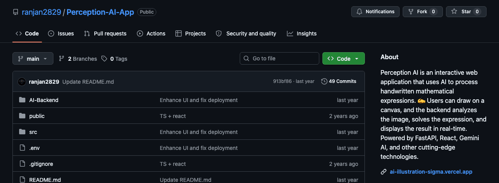Image resolution: width=499 pixels, height=183 pixels.
Task: Open the src folder
Action: point(33,132)
